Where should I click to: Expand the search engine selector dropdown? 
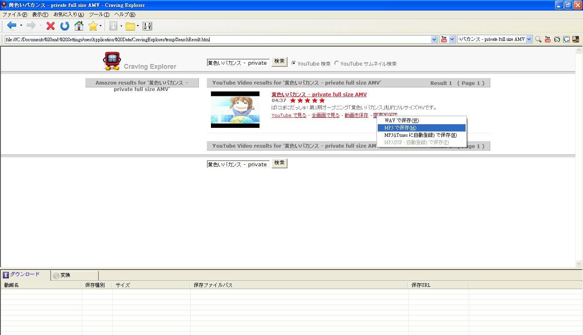452,39
